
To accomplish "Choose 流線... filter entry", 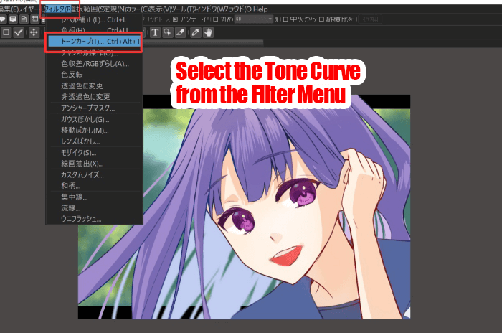I will click(95, 208).
